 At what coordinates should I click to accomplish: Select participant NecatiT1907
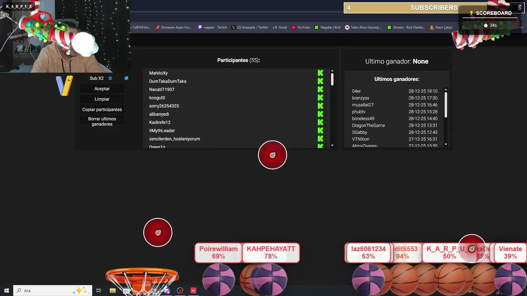coord(162,90)
